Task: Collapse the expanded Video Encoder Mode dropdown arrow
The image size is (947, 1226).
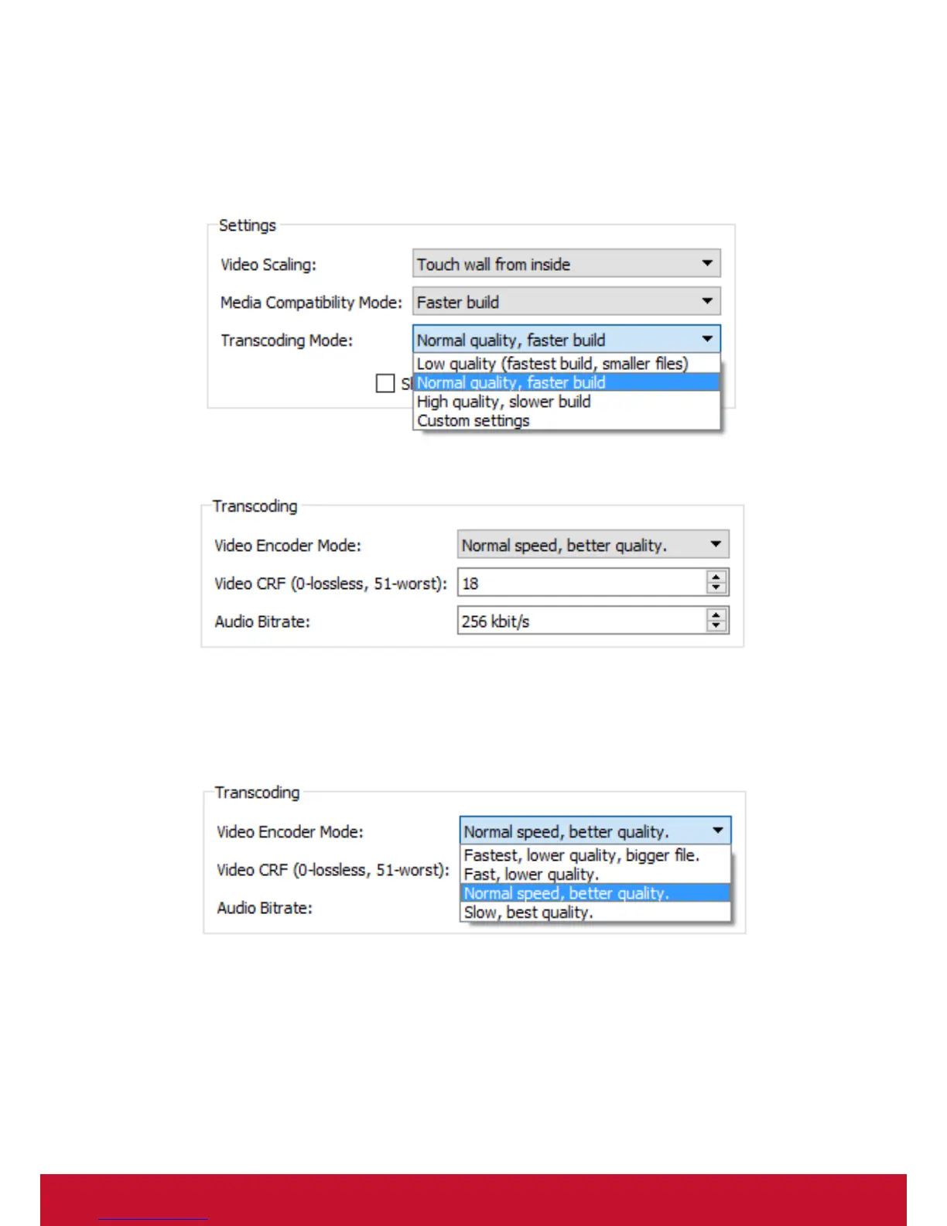Action: [718, 830]
